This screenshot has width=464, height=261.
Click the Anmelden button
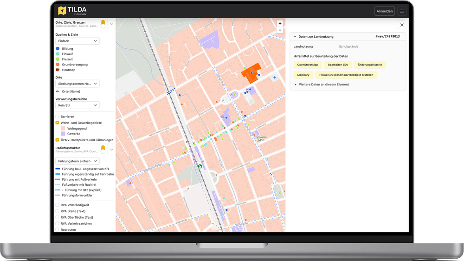(384, 11)
